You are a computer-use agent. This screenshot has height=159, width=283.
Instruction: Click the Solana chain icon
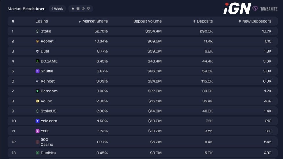pos(78,9)
